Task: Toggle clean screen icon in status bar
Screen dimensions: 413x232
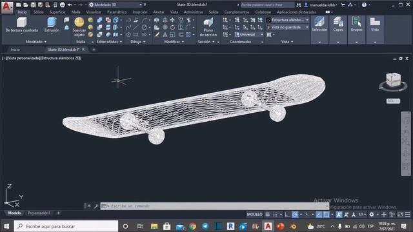Action: pos(400,215)
